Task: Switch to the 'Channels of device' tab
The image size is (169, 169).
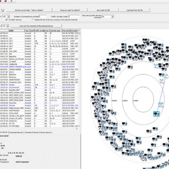Action: (32, 132)
